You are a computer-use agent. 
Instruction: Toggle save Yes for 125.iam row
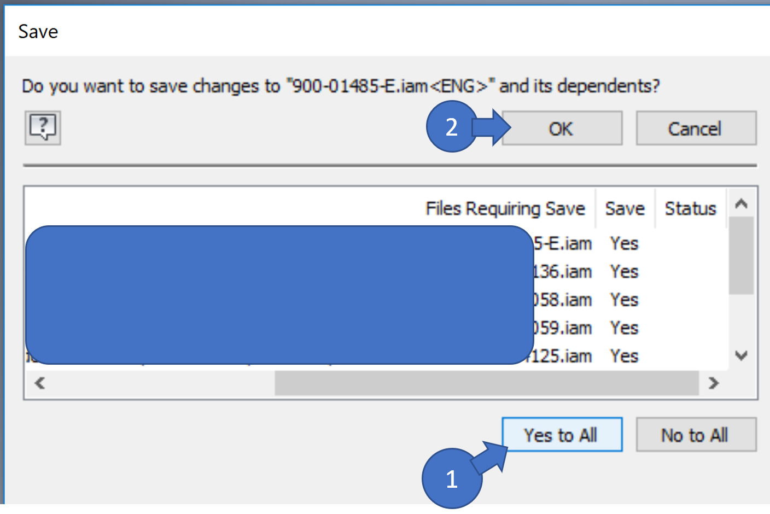click(x=624, y=356)
